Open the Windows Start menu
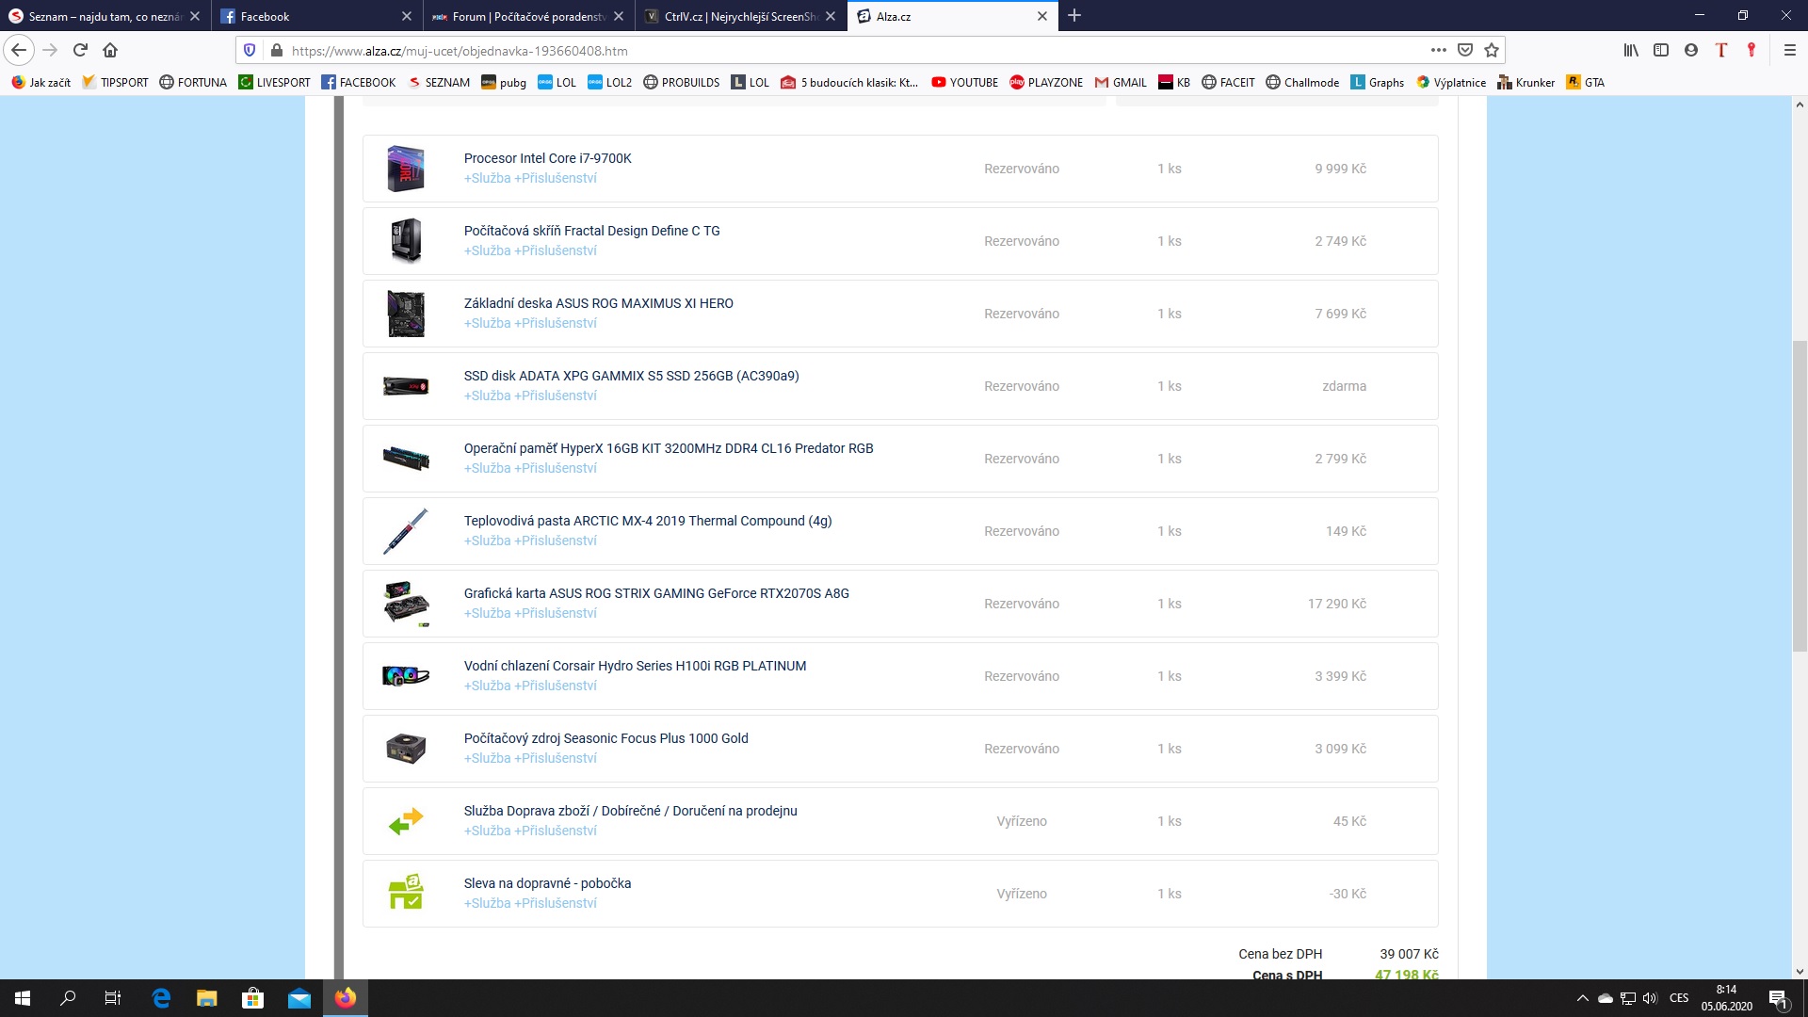Viewport: 1808px width, 1017px height. tap(23, 998)
